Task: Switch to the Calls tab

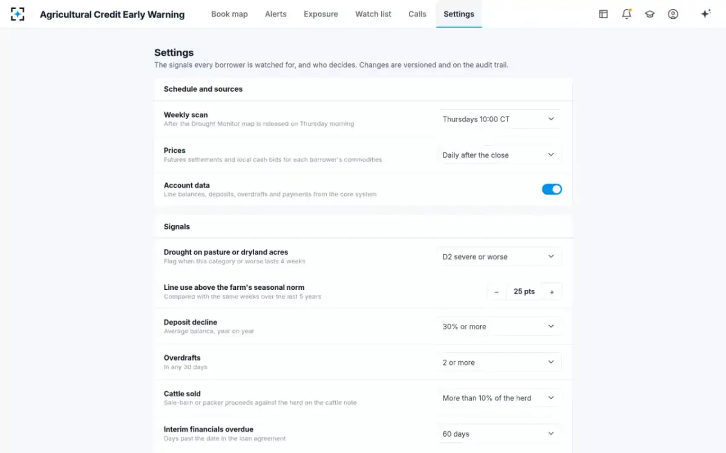Action: [x=417, y=14]
